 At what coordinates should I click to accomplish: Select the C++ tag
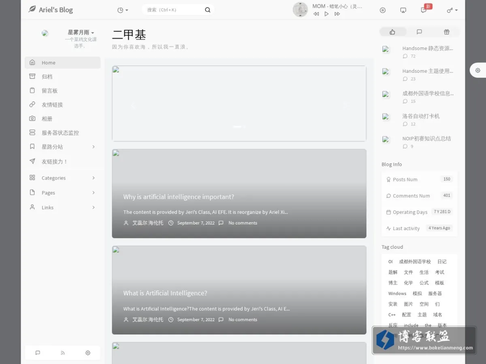[x=392, y=315]
